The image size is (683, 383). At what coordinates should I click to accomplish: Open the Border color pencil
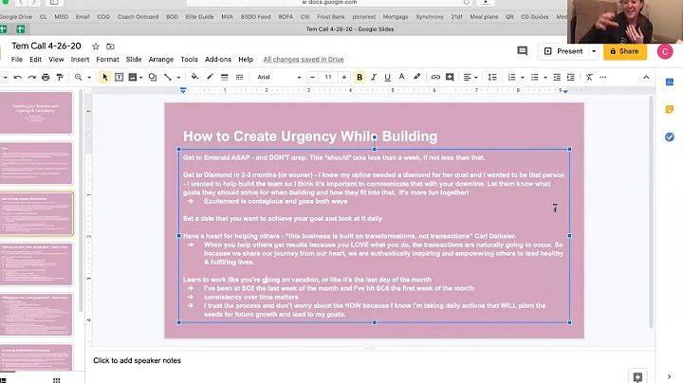(x=210, y=77)
